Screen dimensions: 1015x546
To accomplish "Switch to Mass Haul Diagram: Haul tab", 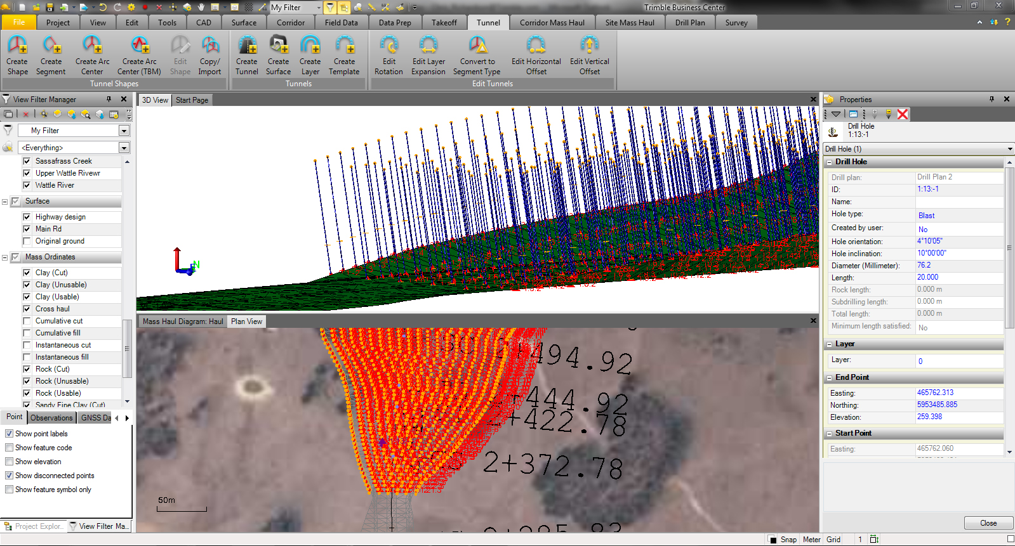I will click(x=183, y=322).
